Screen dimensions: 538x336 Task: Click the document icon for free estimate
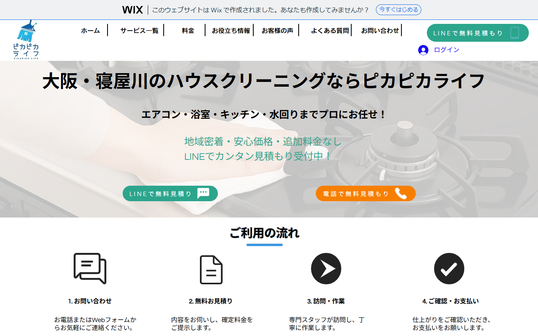click(x=211, y=270)
